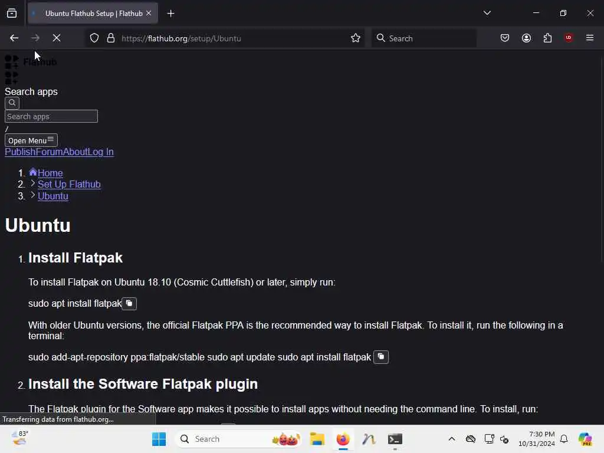Show hidden system tray icons
The image size is (604, 453).
pos(452,439)
